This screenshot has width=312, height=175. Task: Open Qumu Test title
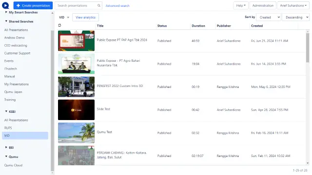coord(104,132)
